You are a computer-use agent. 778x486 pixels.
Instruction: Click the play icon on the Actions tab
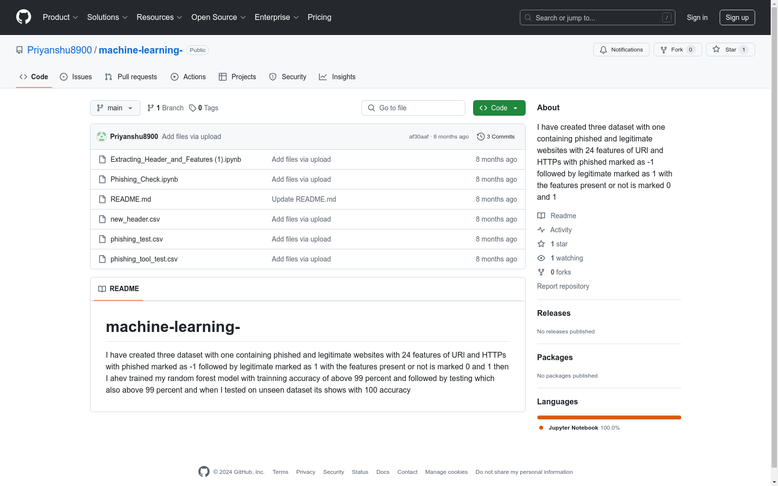pos(175,77)
